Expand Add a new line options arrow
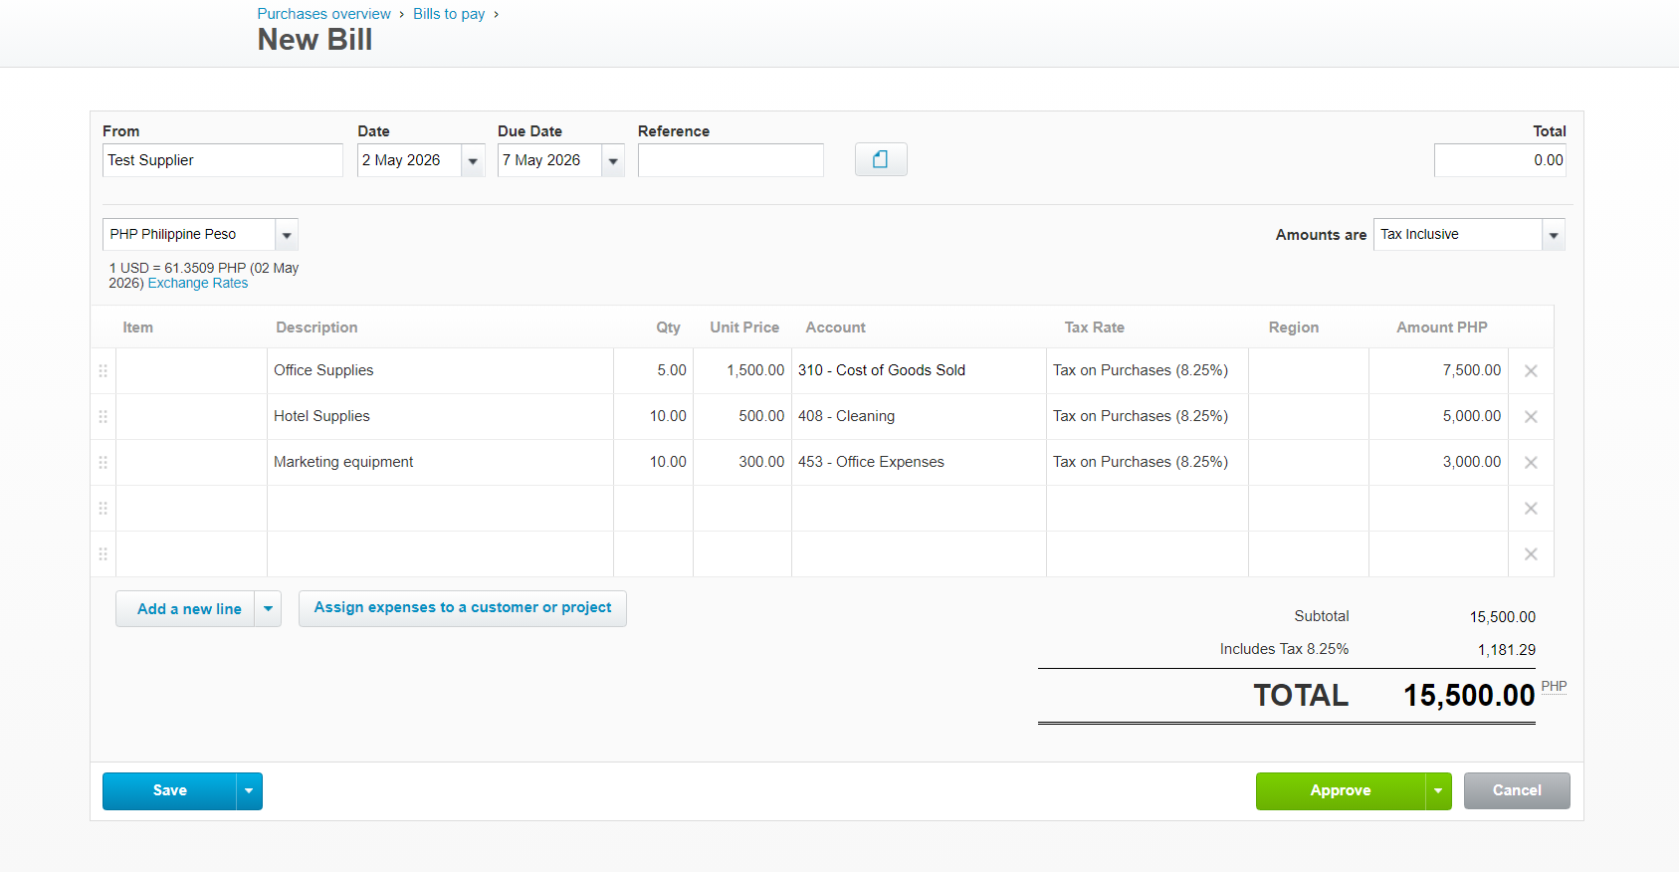 click(268, 609)
